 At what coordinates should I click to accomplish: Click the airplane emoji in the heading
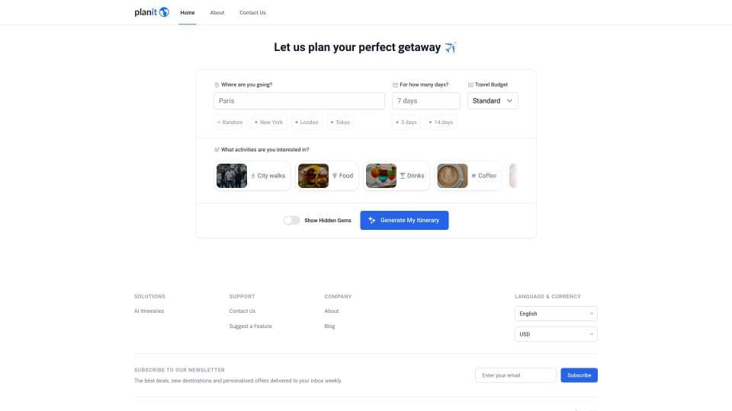coord(450,47)
